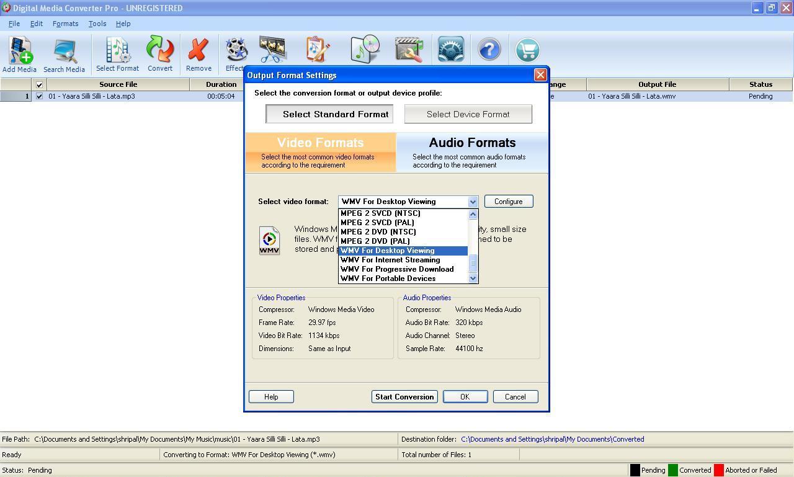This screenshot has width=794, height=477.
Task: Switch to the Video Formats tab
Action: pos(321,152)
